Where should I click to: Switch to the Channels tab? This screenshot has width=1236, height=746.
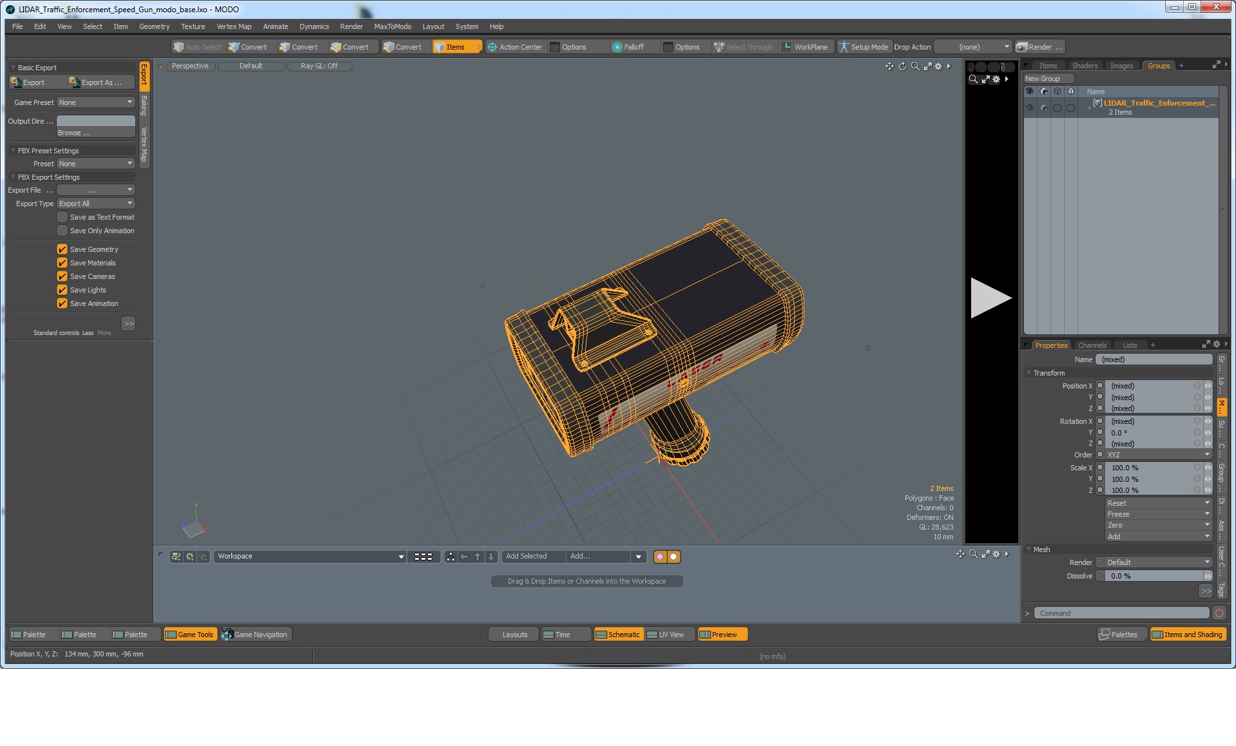1092,345
